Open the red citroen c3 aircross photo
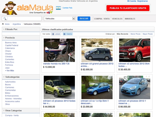This screenshot has height=117, width=156. tap(135, 50)
